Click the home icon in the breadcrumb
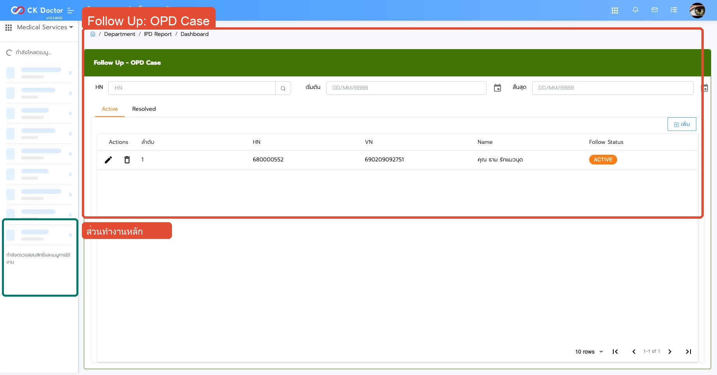Image resolution: width=717 pixels, height=375 pixels. tap(93, 34)
